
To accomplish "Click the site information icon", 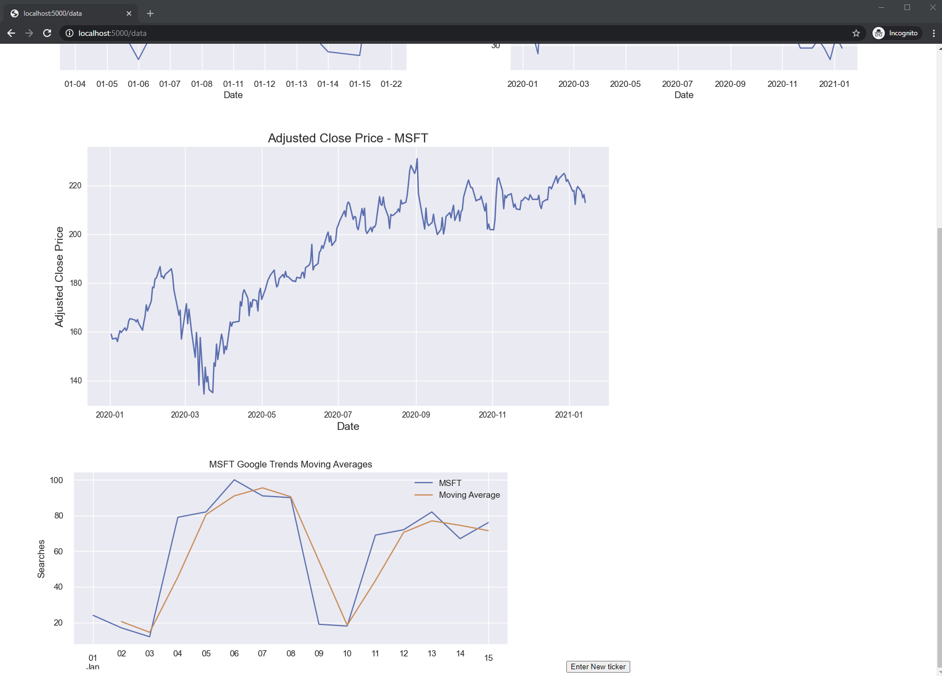I will [70, 33].
